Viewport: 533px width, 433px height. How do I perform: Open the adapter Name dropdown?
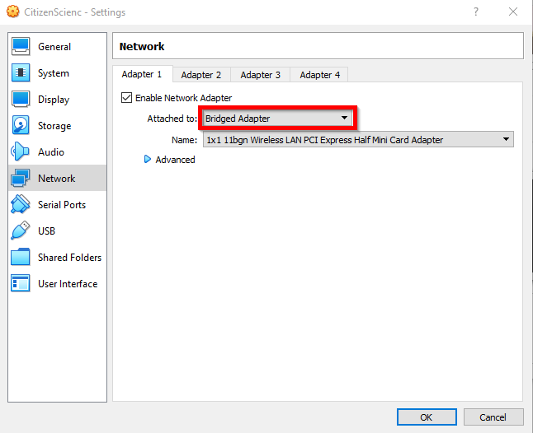[358, 140]
